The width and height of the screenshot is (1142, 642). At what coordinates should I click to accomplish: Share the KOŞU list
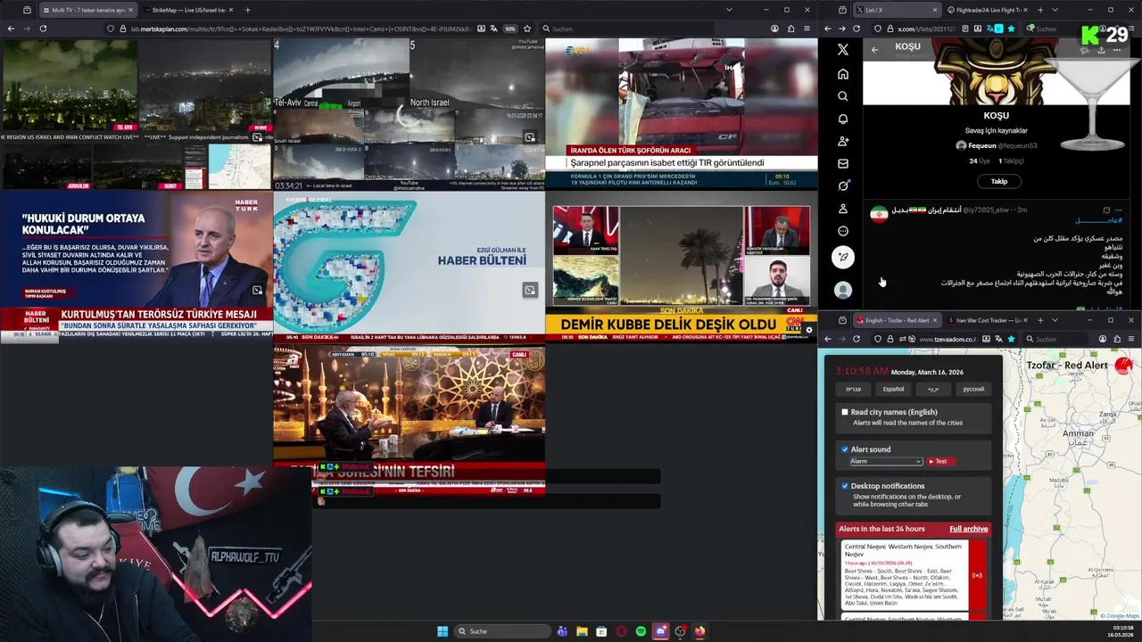[x=1101, y=50]
